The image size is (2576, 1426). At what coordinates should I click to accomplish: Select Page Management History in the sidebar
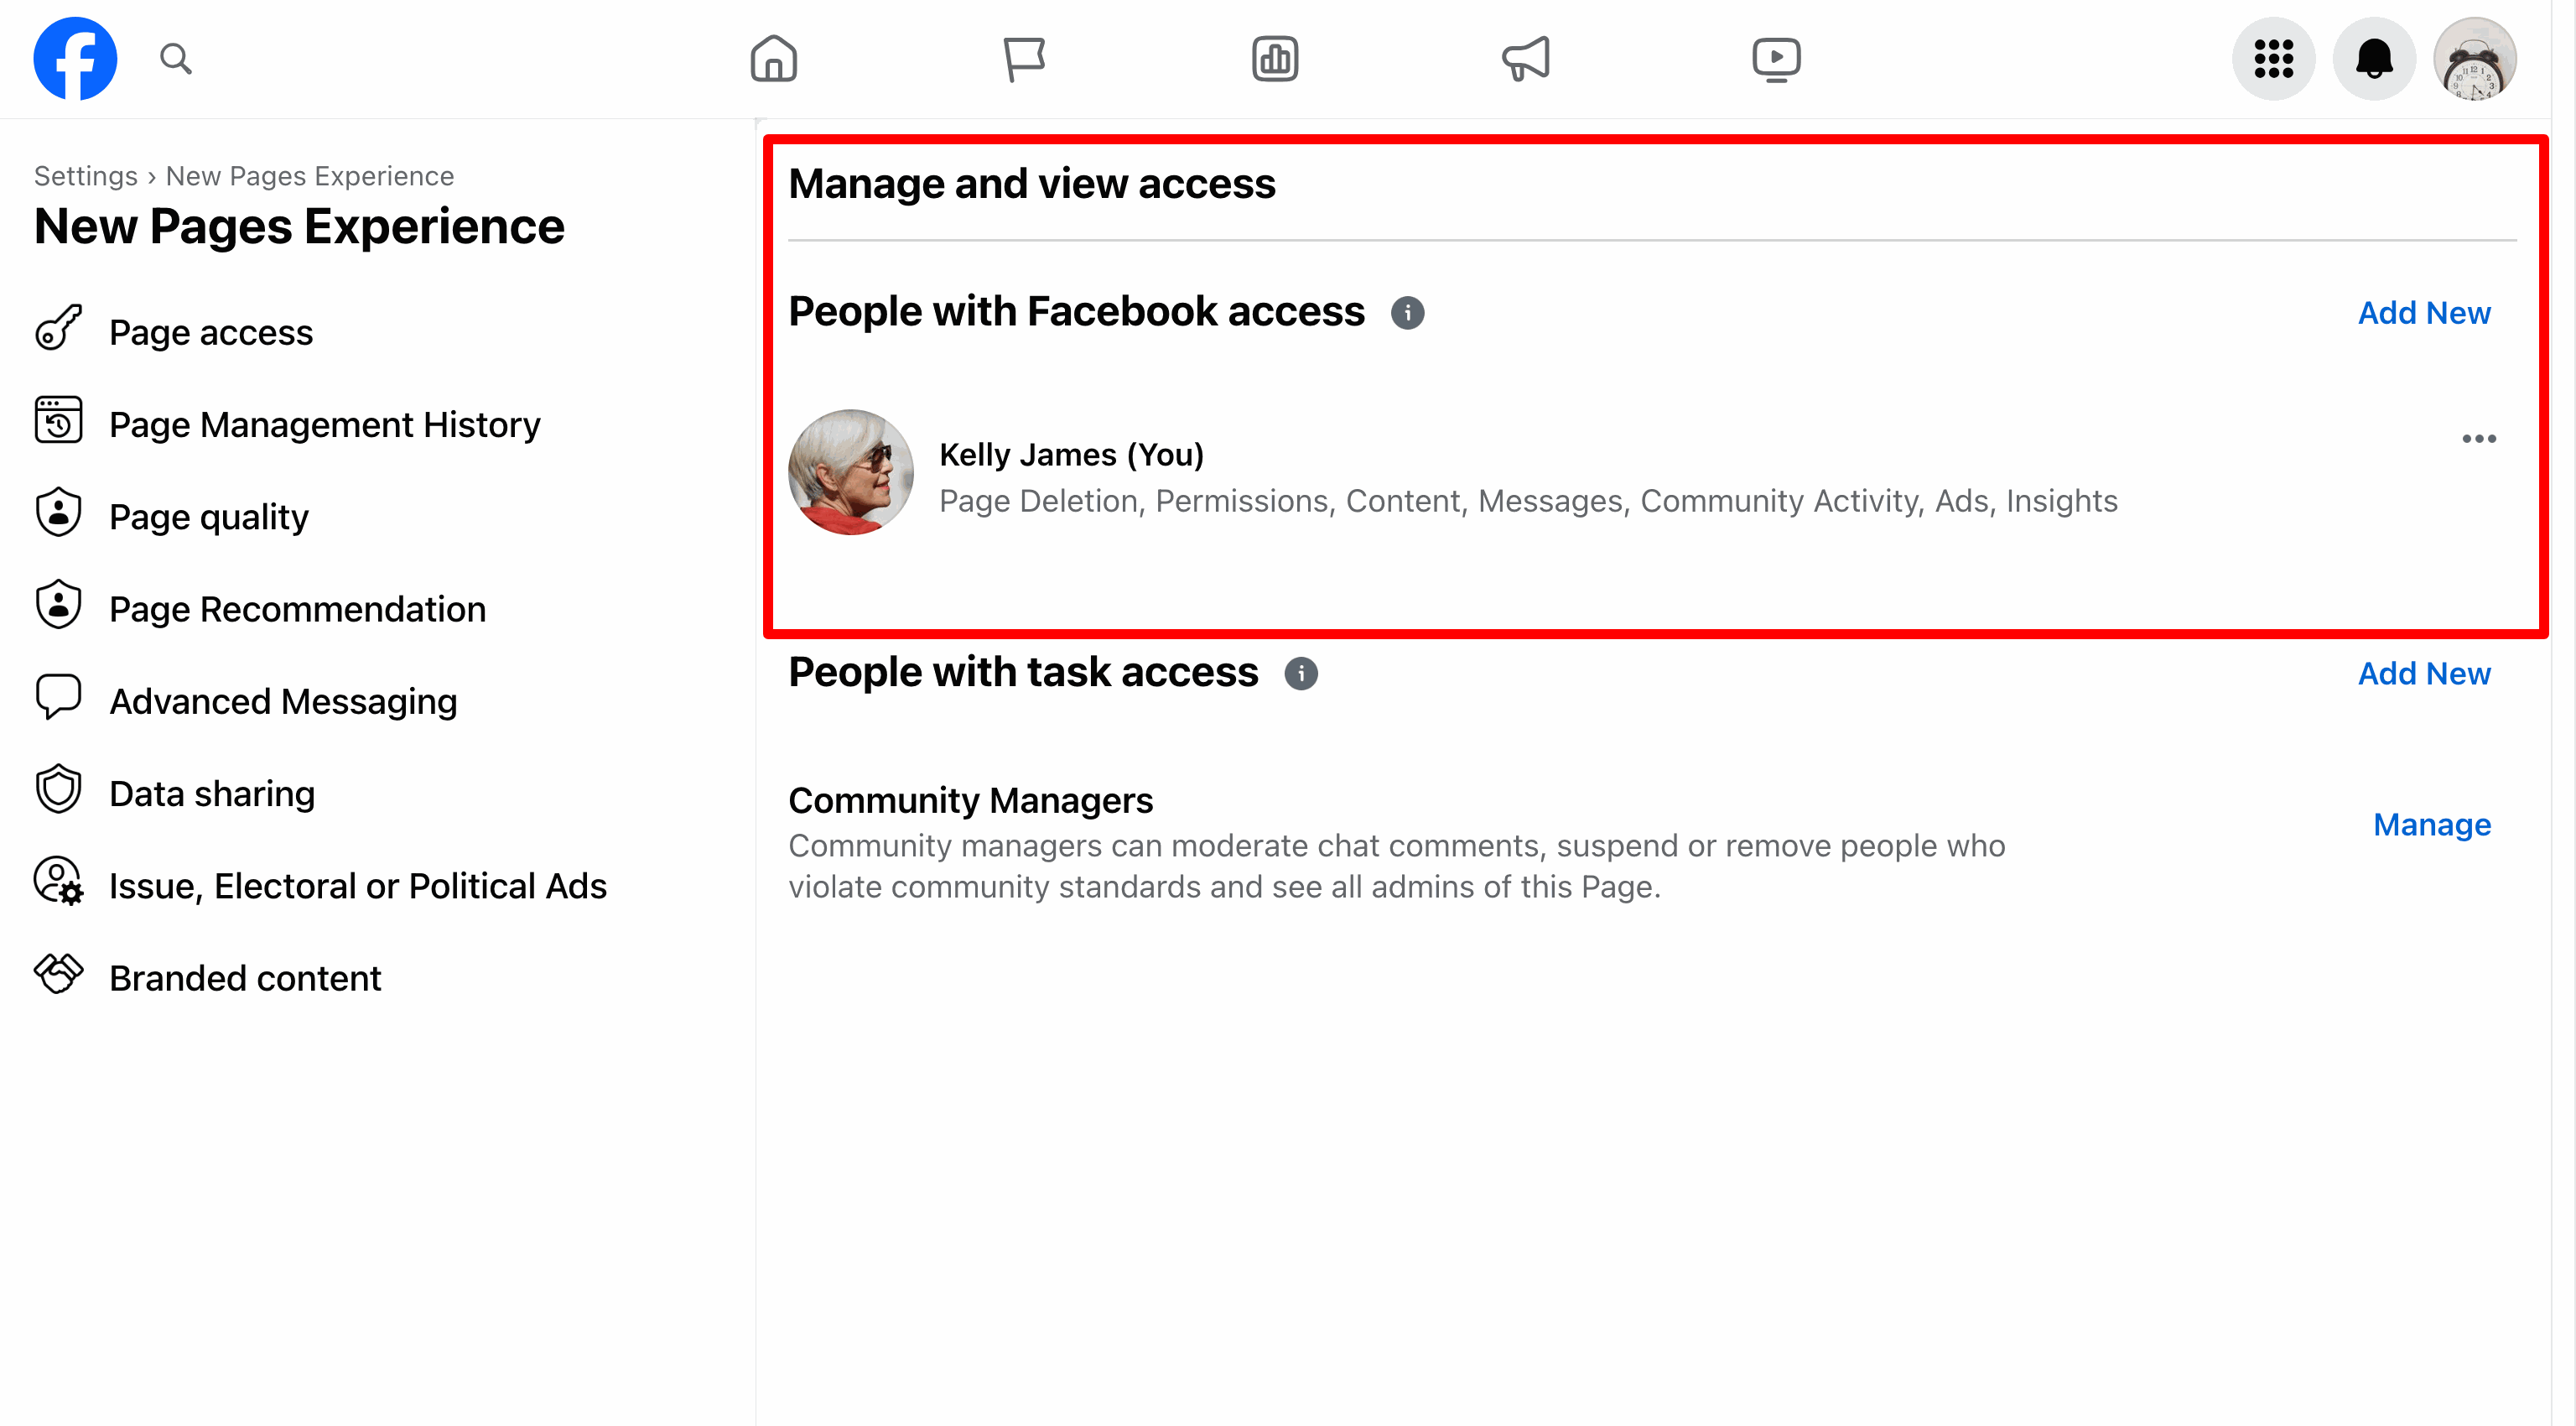coord(325,424)
